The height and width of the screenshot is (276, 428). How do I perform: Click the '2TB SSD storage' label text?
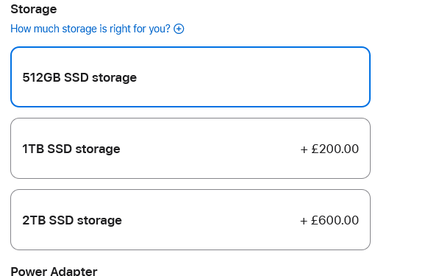pyautogui.click(x=72, y=220)
